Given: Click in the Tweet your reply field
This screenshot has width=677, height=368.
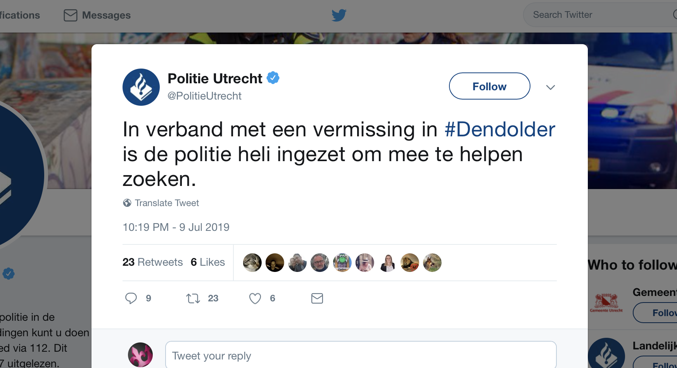Looking at the screenshot, I should tap(361, 355).
